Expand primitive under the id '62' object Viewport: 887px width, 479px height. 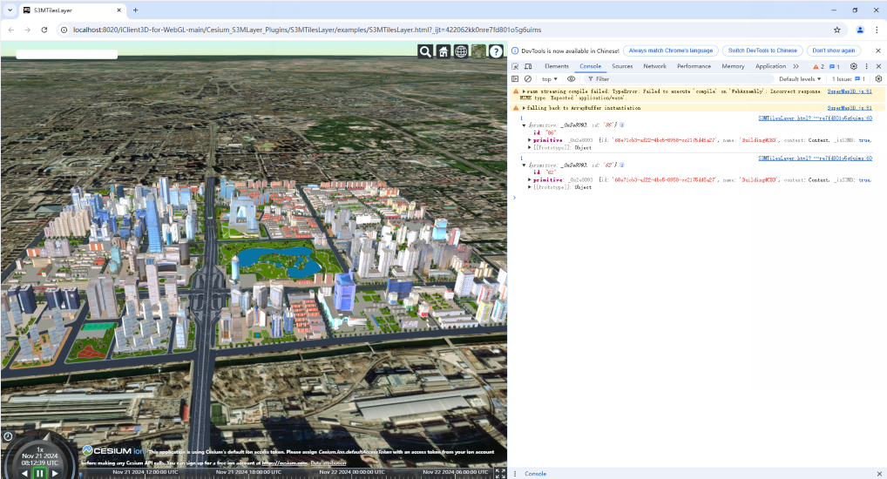tap(530, 179)
